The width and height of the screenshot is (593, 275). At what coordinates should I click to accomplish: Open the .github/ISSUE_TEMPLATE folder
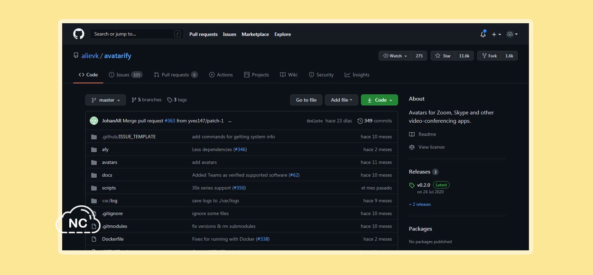tap(129, 137)
